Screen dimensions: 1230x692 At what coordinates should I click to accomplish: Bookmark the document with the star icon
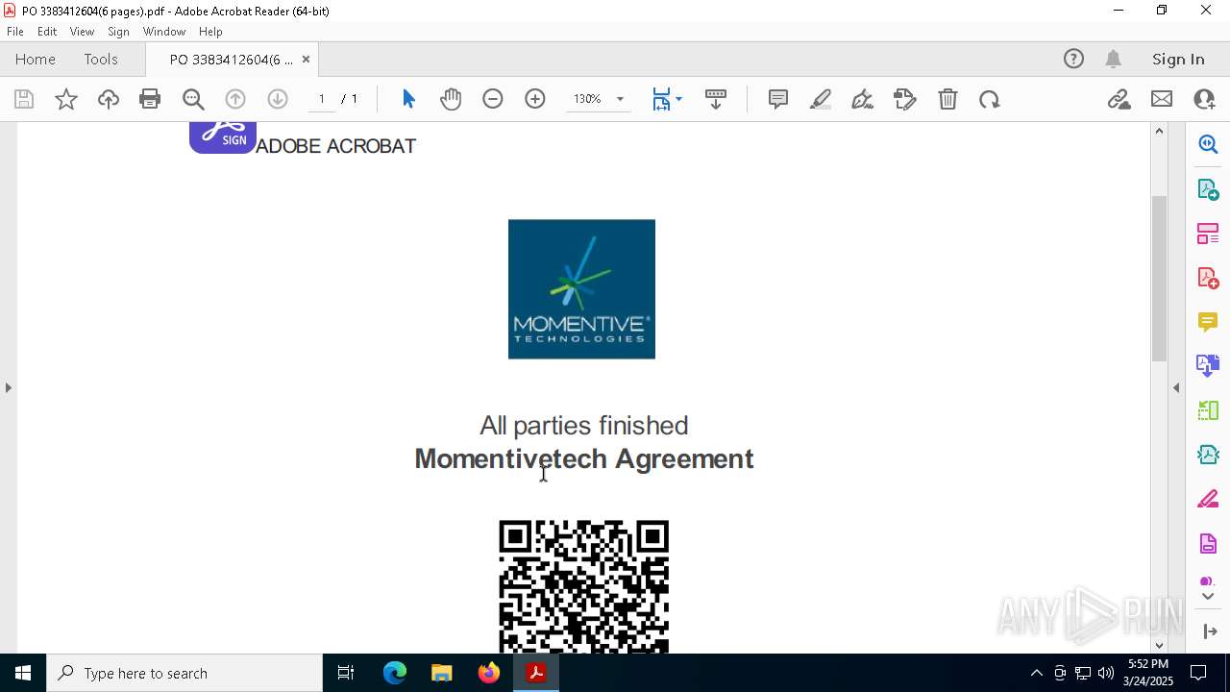[x=66, y=99]
